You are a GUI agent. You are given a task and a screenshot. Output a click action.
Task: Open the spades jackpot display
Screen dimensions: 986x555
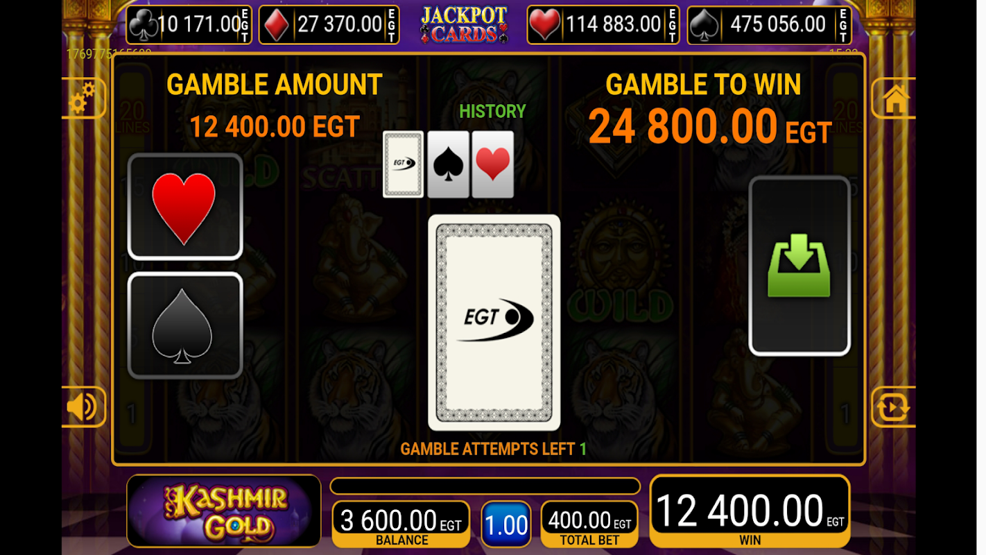[x=769, y=25]
